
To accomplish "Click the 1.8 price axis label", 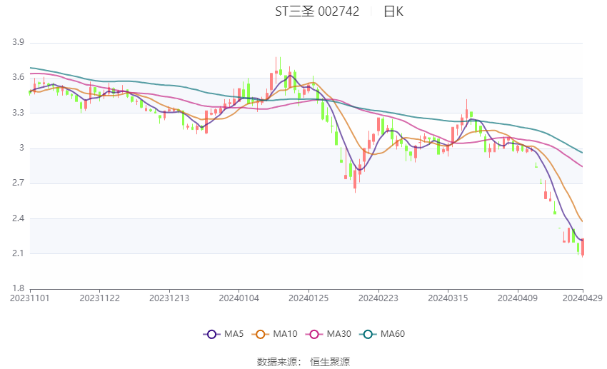I will click(19, 288).
